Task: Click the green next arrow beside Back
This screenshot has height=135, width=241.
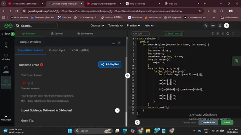Action: [x=13, y=34]
